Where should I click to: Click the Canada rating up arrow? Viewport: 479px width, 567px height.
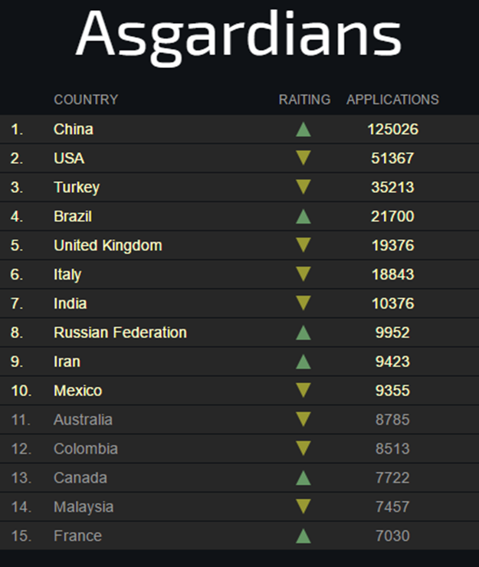pos(303,478)
